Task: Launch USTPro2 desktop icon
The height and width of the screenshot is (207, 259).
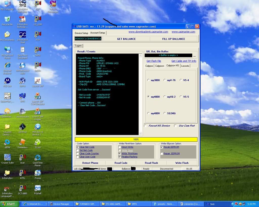Action: (23, 128)
